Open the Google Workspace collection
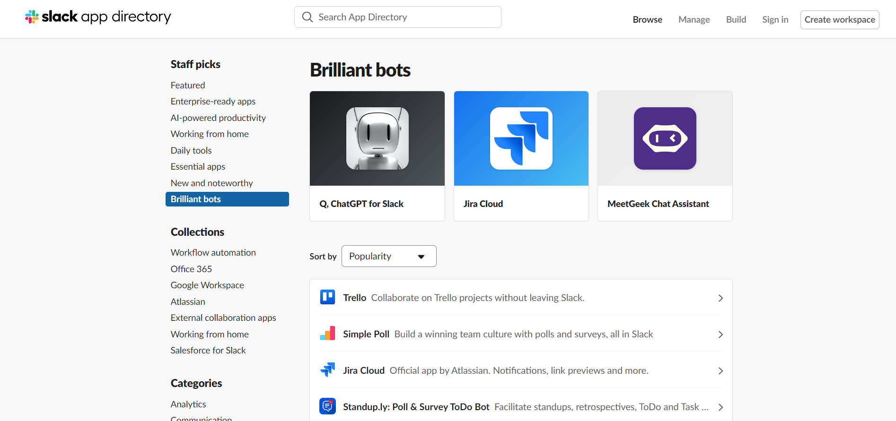Image resolution: width=896 pixels, height=421 pixels. click(207, 285)
